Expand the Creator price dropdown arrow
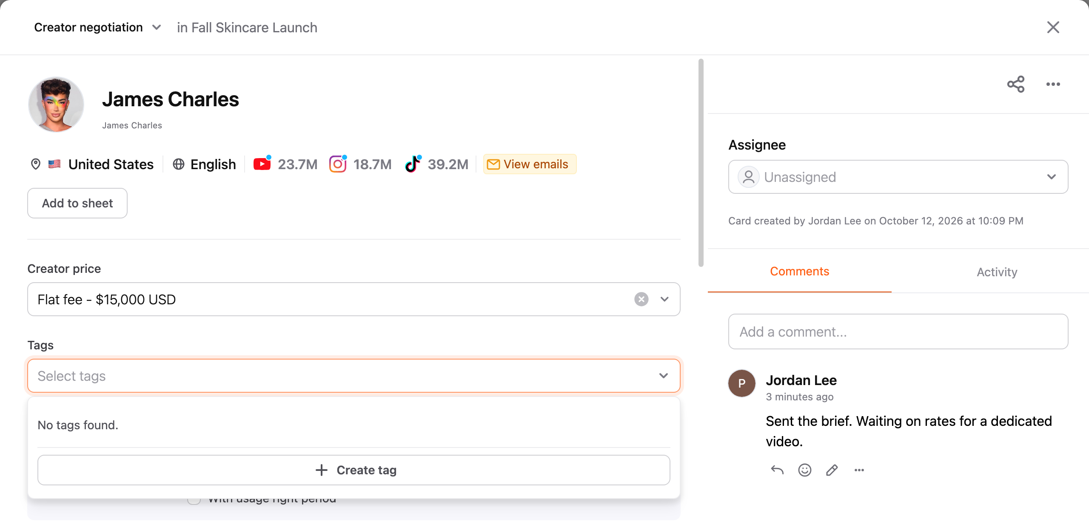Viewport: 1089px width, 527px height. tap(664, 299)
